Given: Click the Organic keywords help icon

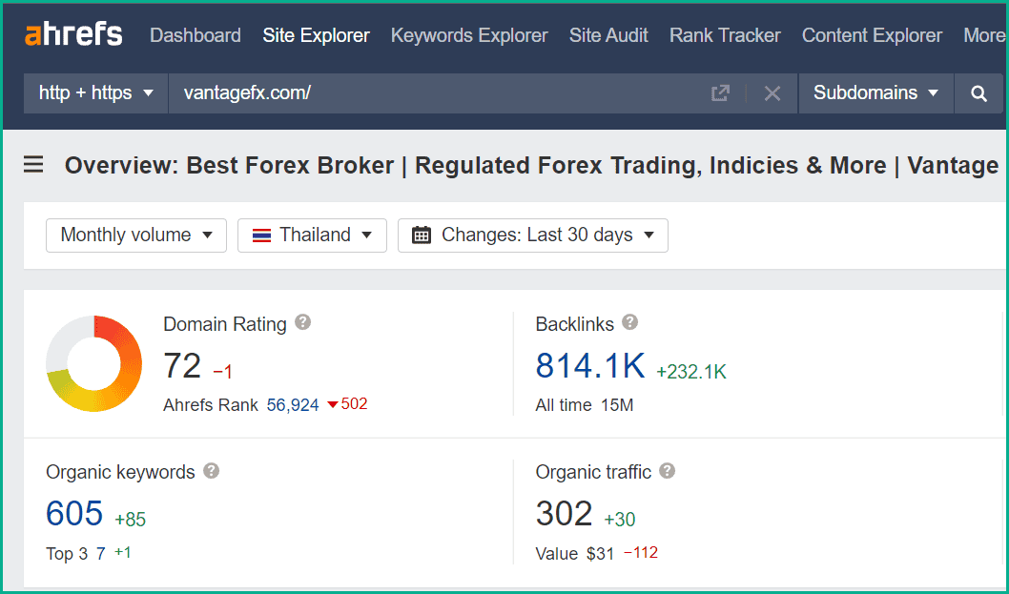Looking at the screenshot, I should coord(211,471).
